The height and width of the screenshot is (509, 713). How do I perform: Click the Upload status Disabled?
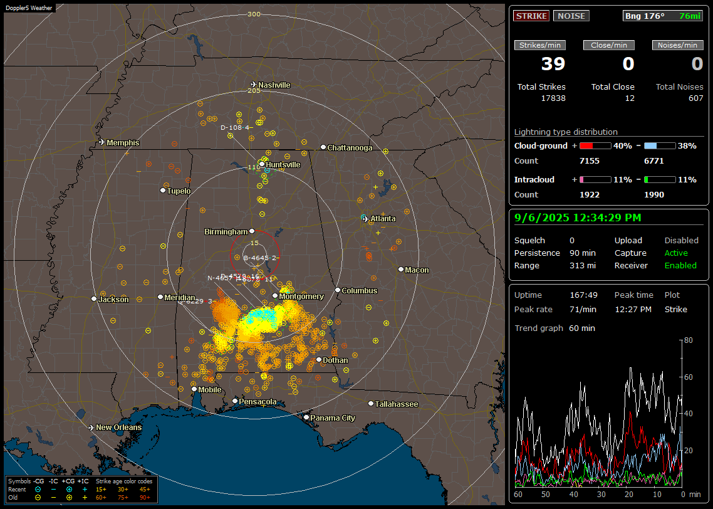(x=681, y=240)
